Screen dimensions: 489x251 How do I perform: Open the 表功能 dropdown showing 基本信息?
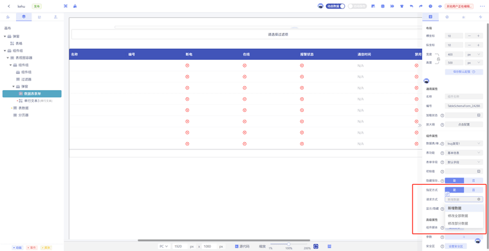click(x=464, y=153)
